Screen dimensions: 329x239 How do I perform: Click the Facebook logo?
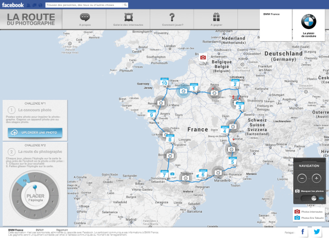click(x=13, y=5)
